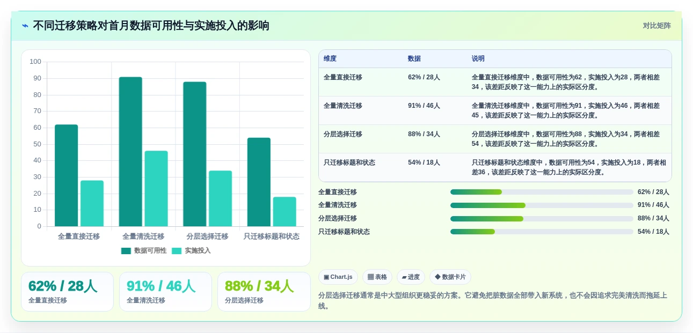Click the 只迁移标题和状态 progress bar
The width and height of the screenshot is (693, 333).
click(x=542, y=232)
